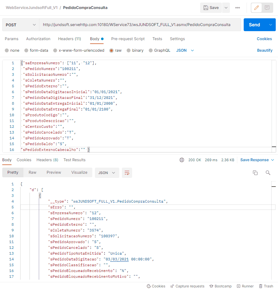Screen dimensions: 278x289
Task: Toggle the wrap lines icon in response
Action: (x=127, y=173)
